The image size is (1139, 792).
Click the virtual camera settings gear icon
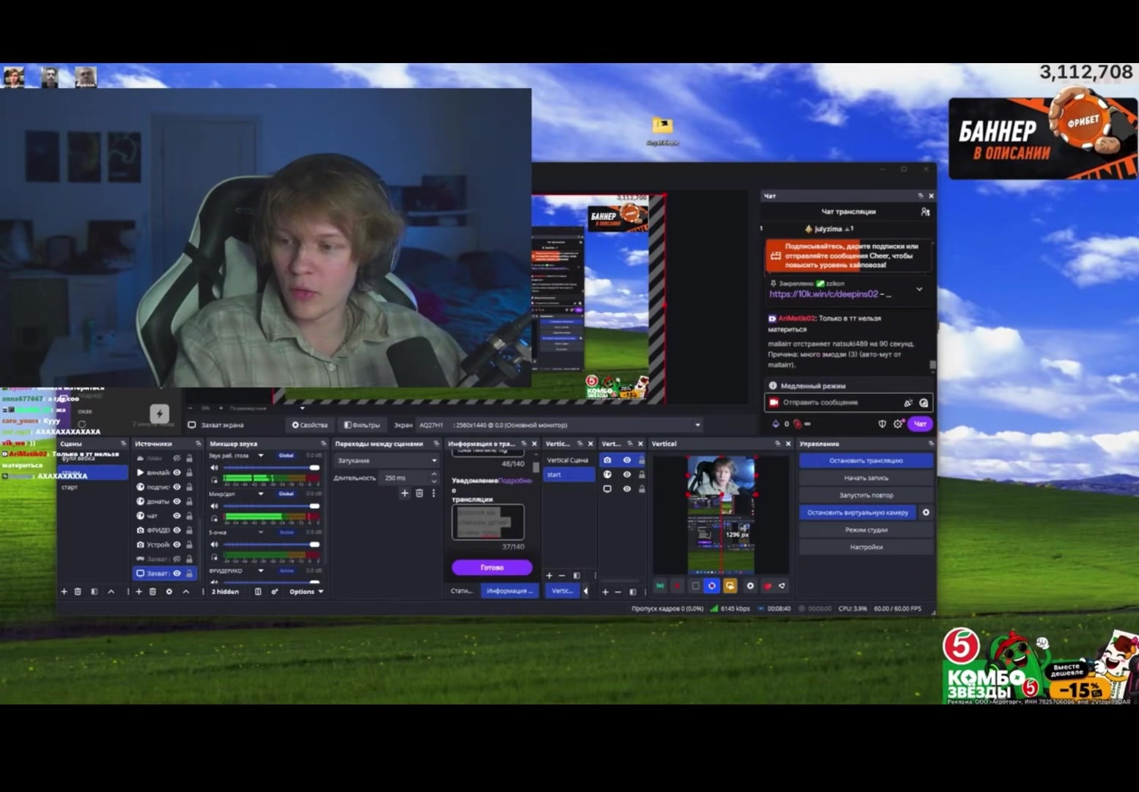click(x=926, y=513)
